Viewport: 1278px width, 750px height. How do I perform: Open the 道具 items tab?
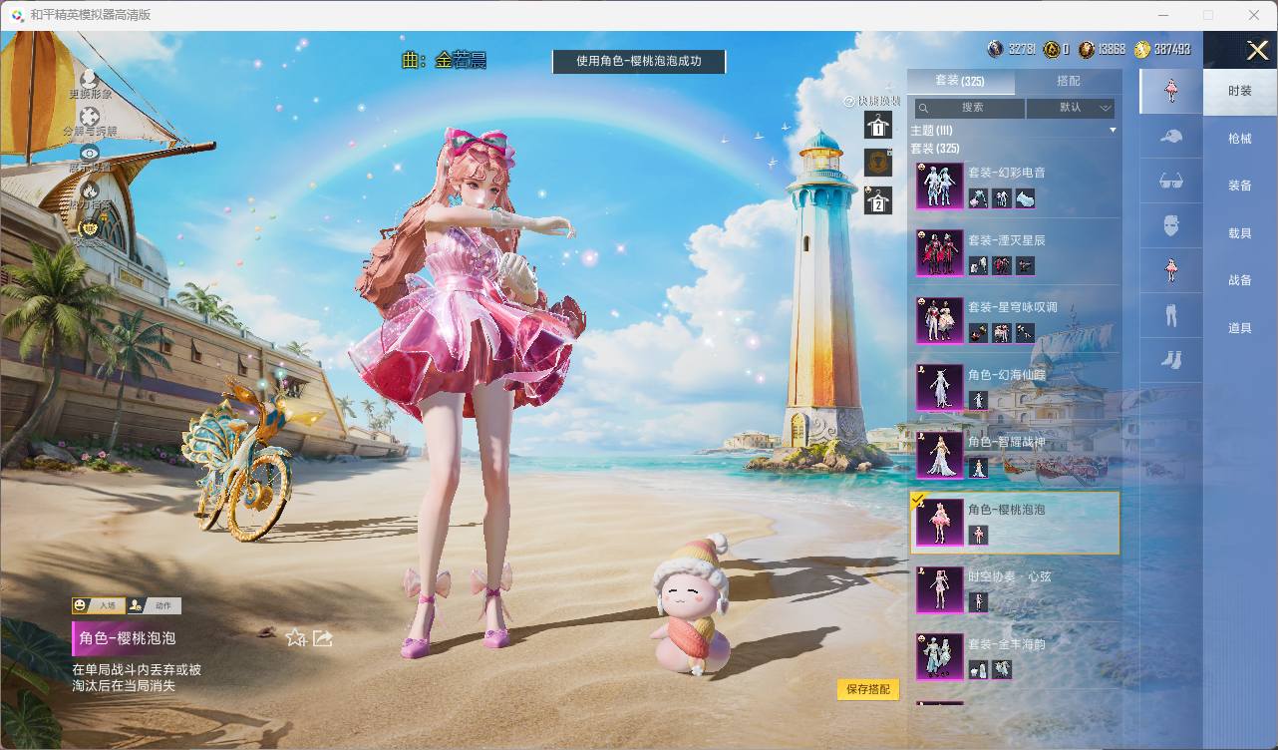(1240, 328)
